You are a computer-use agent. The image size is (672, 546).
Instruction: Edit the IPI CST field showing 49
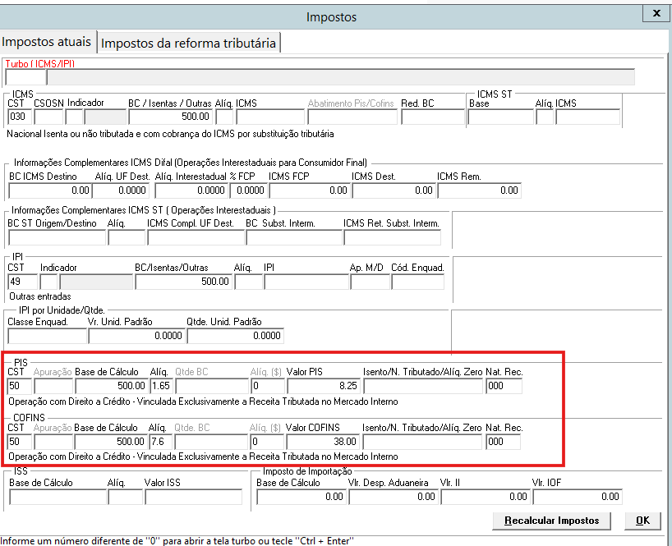click(x=23, y=282)
